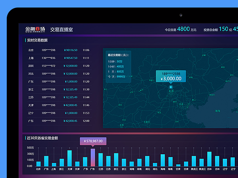Click the 广东 row timed 12:00
Image resolution: width=238 pixels, height=178 pixels.
[x=59, y=121]
